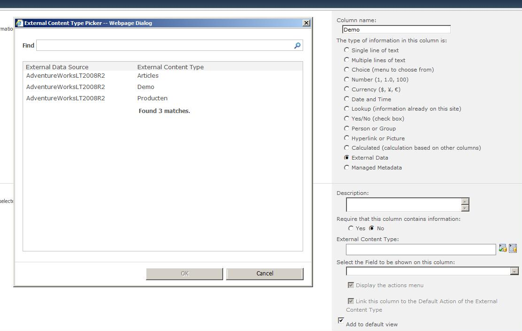Image resolution: width=522 pixels, height=331 pixels.
Task: Expand the field to be shown dropdown
Action: pyautogui.click(x=514, y=271)
